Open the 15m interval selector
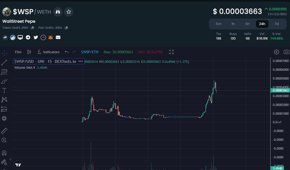290x170 pixels. [18, 52]
